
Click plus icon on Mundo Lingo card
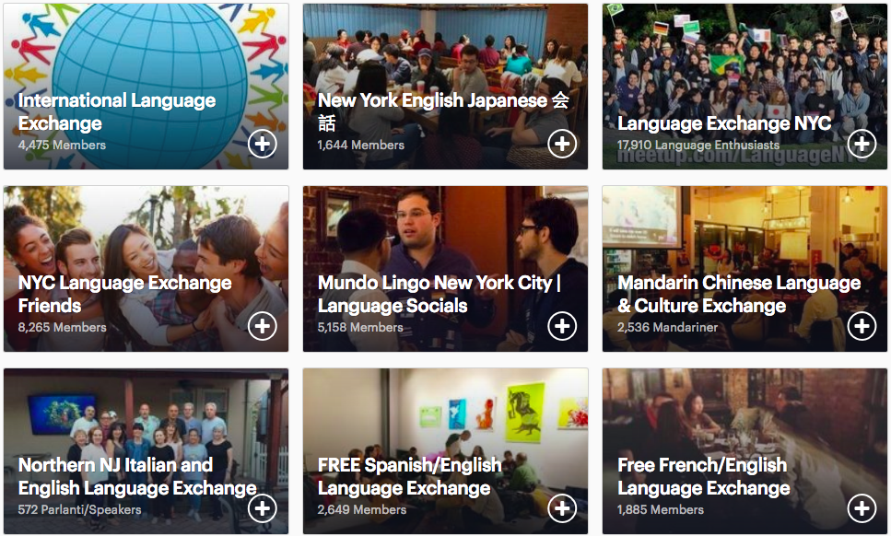pos(562,326)
